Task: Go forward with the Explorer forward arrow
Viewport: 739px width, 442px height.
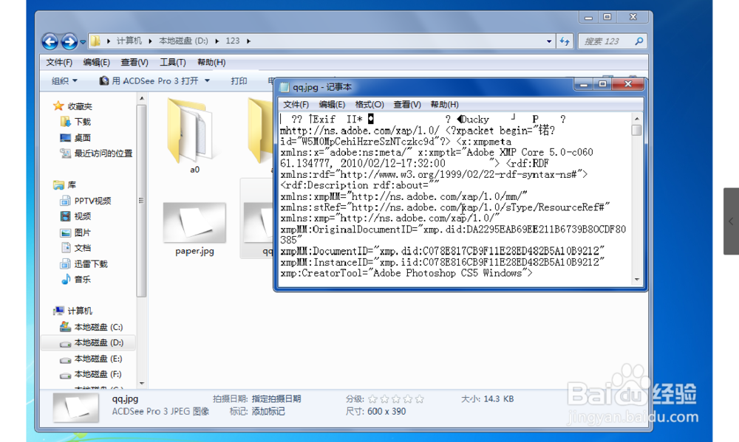Action: 69,41
